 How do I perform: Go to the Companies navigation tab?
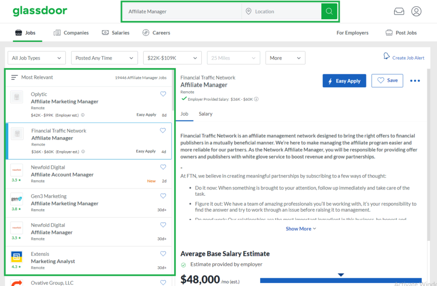[x=71, y=33]
